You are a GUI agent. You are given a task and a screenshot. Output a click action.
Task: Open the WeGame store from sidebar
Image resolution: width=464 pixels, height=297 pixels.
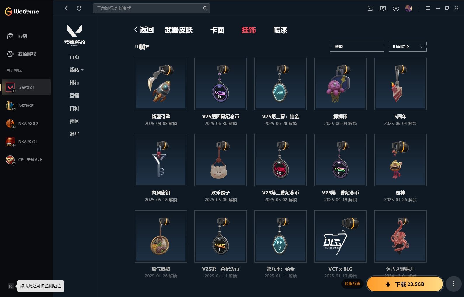[x=17, y=36]
